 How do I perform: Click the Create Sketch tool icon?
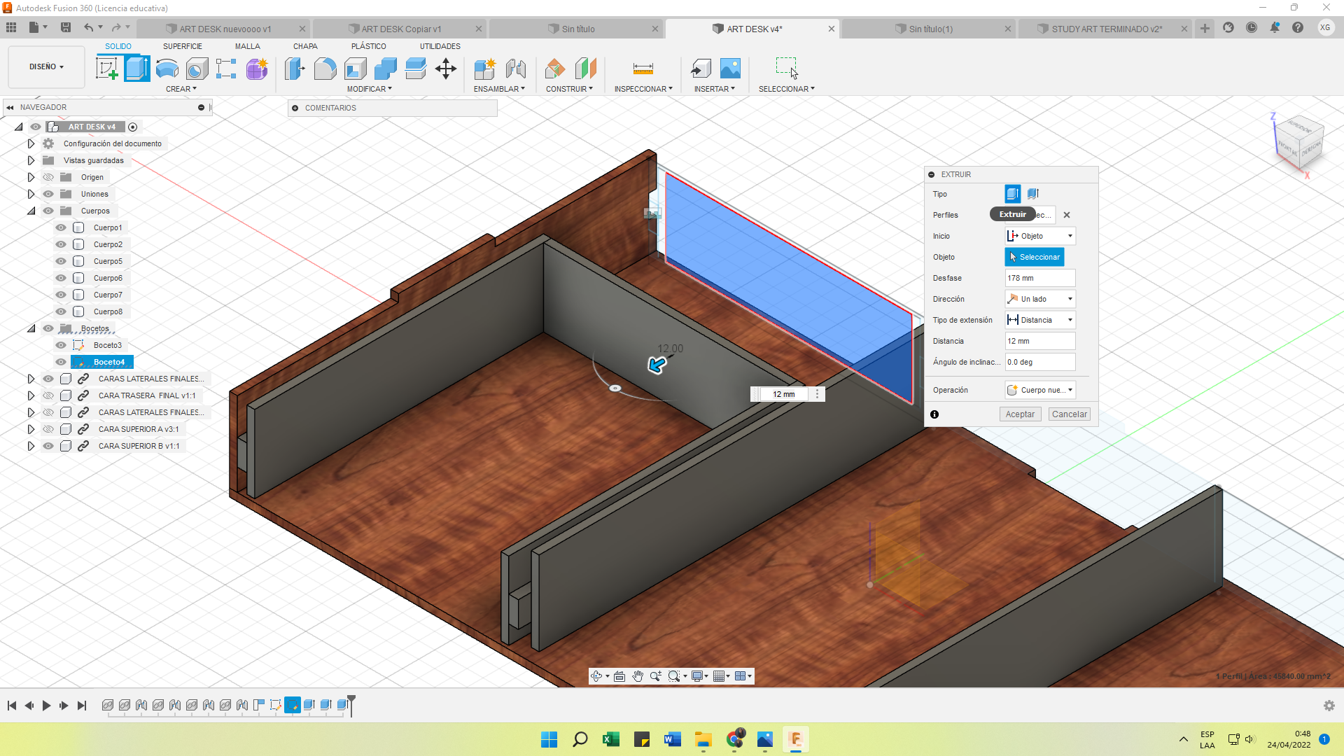(x=106, y=69)
